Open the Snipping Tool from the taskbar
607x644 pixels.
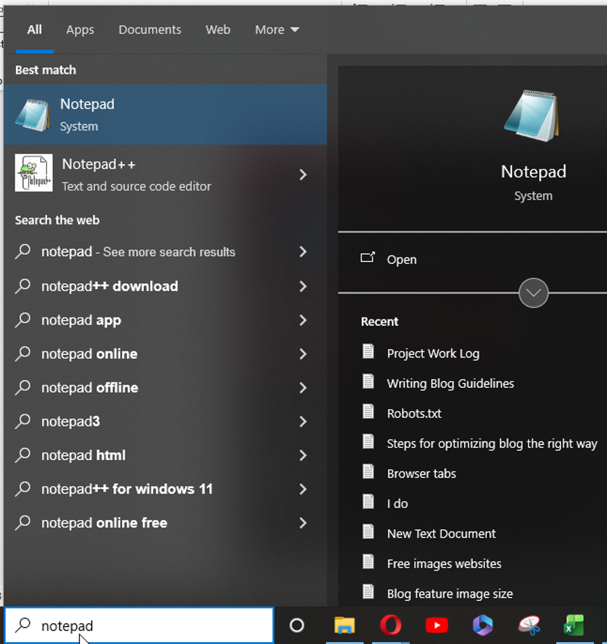click(529, 625)
